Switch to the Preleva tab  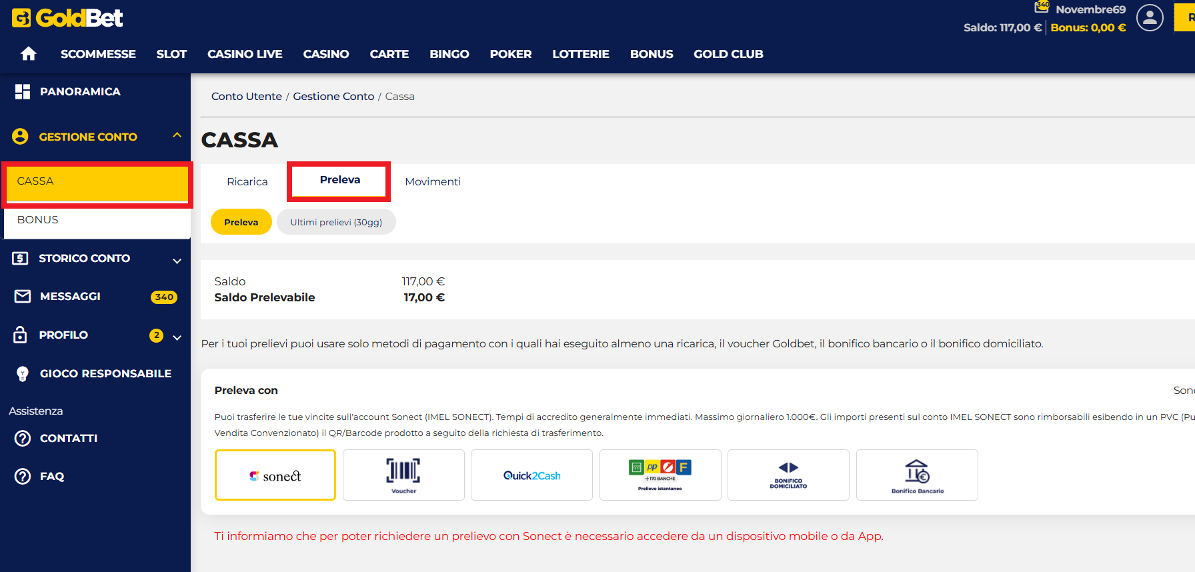click(340, 180)
